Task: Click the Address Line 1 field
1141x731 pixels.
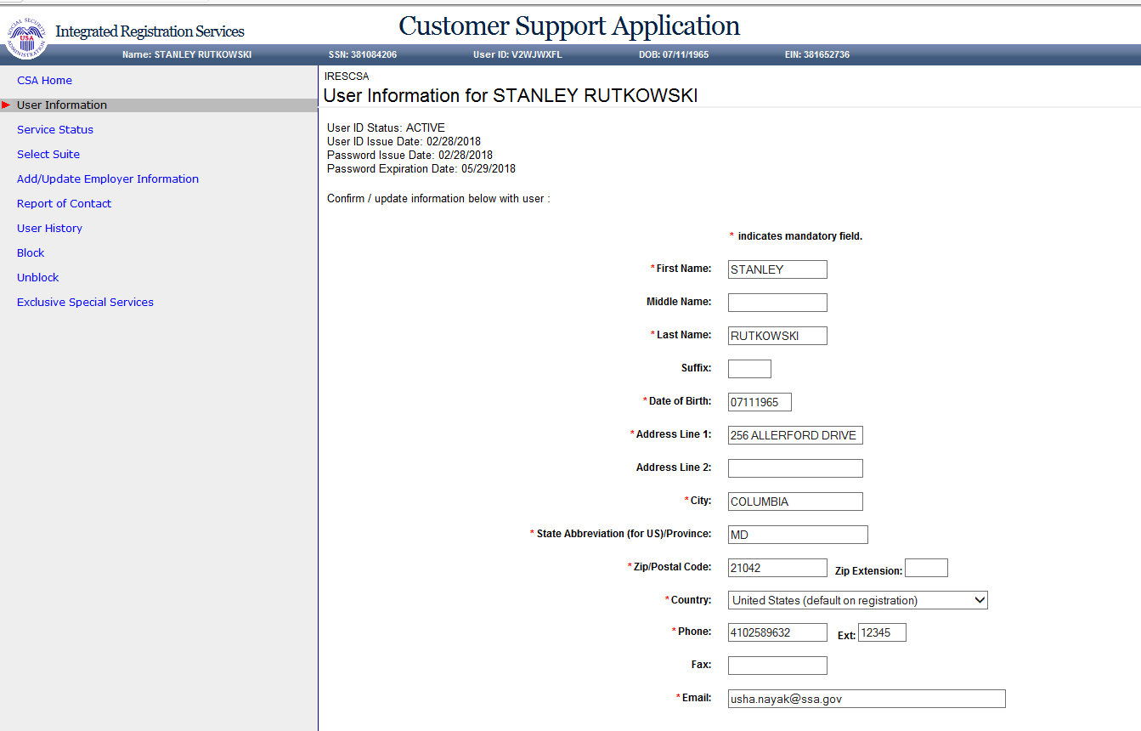Action: point(795,435)
